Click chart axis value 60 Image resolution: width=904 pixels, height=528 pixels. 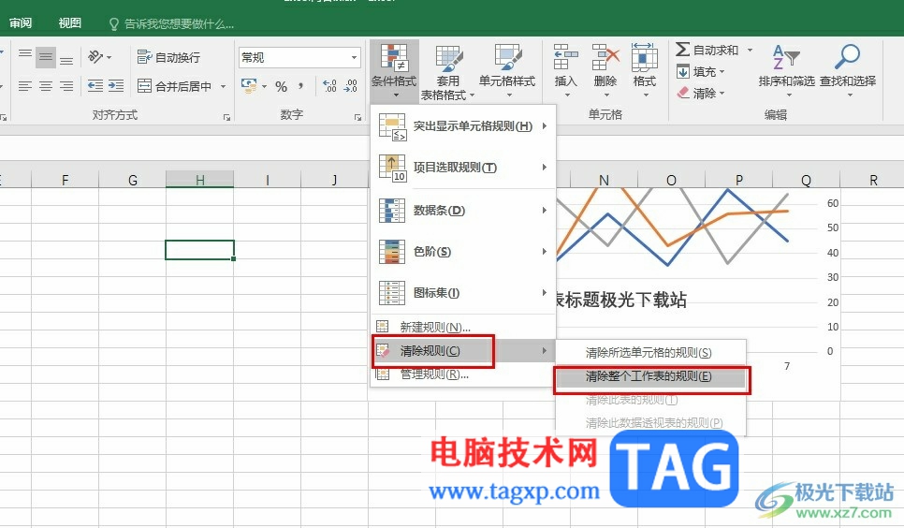pos(833,203)
